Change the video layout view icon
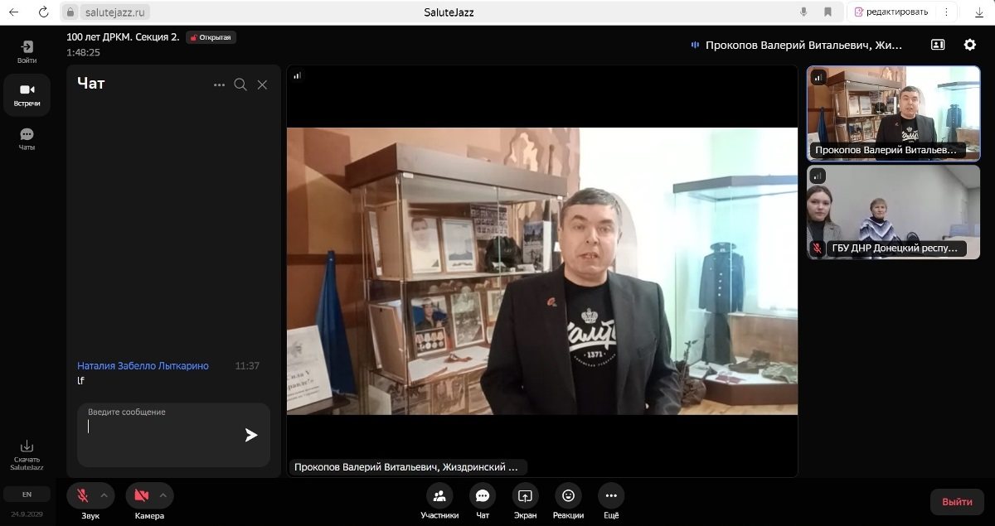This screenshot has width=995, height=526. 938,45
